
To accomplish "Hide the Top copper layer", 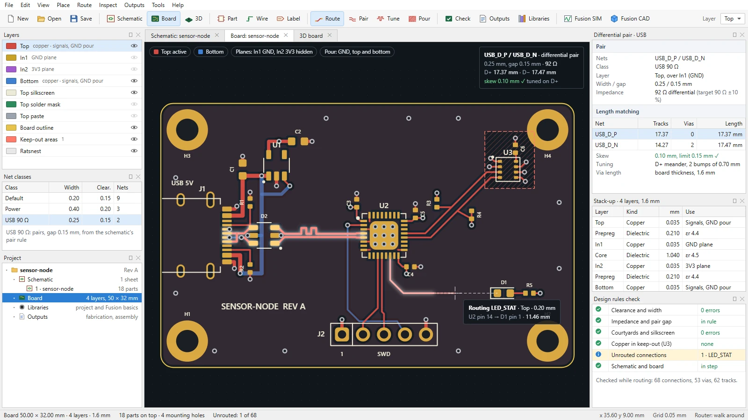I will click(x=134, y=46).
